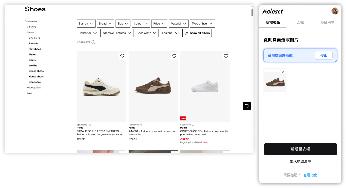Click the €79.95 price
Image resolution: width=346 pixels, height=188 pixels.
coord(81,139)
